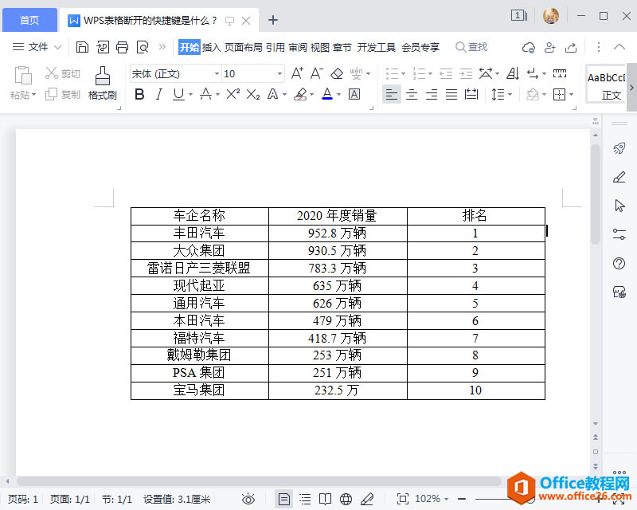Toggle center text alignment
Screen dimensions: 637x510
click(x=412, y=94)
